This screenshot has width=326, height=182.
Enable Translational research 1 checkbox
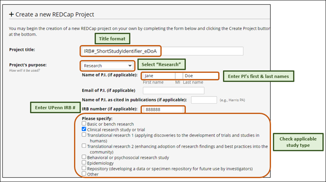click(x=84, y=135)
